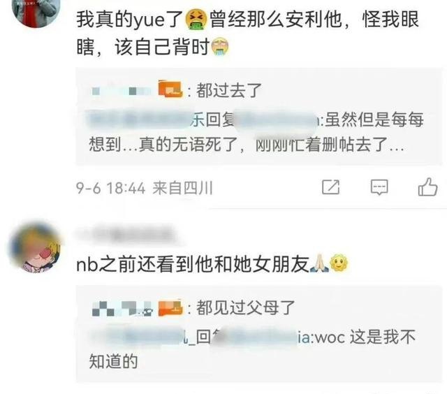Open reply "woc 这是我不知道的"
The image size is (447, 394).
click(252, 349)
